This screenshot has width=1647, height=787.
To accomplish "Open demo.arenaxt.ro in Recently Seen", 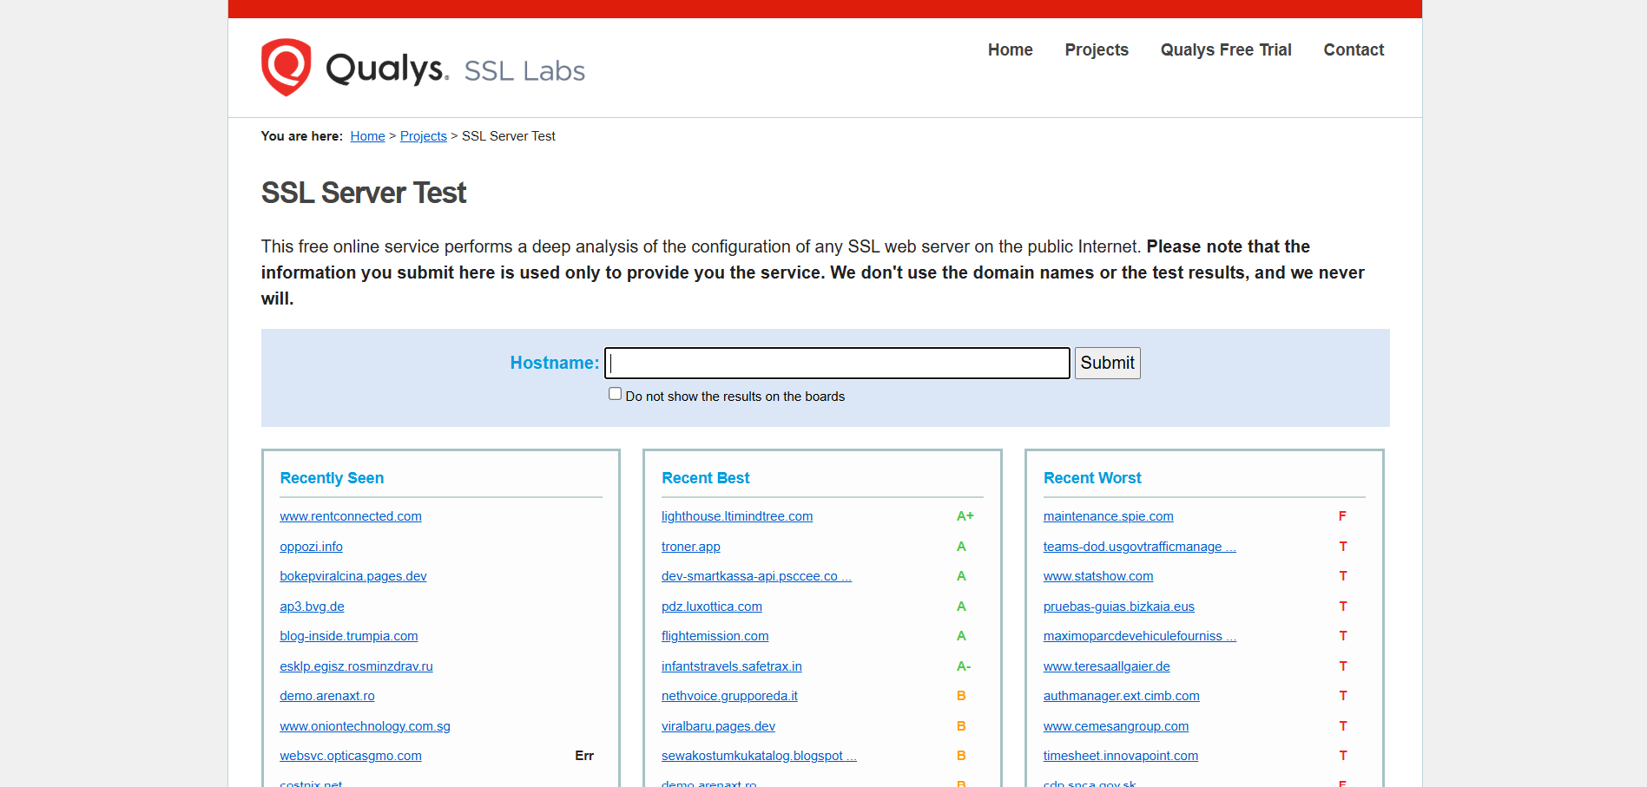I will click(327, 696).
